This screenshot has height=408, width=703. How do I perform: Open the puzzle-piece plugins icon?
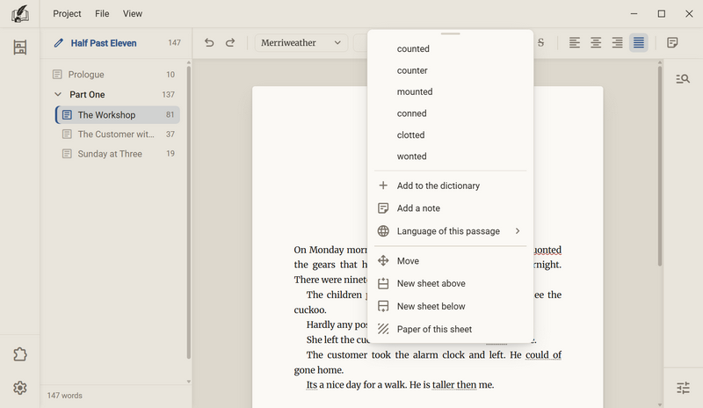tap(19, 354)
